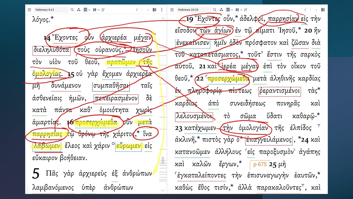
Task: Click the word ἐγκαταλείποντες
Action: point(201,176)
